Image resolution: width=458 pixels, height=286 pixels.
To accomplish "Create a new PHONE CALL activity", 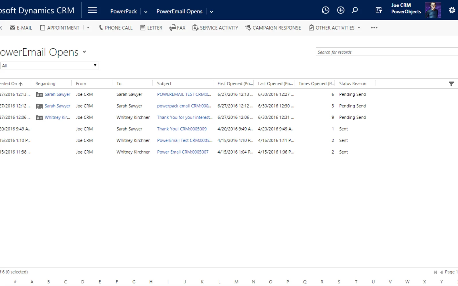I will pyautogui.click(x=116, y=28).
